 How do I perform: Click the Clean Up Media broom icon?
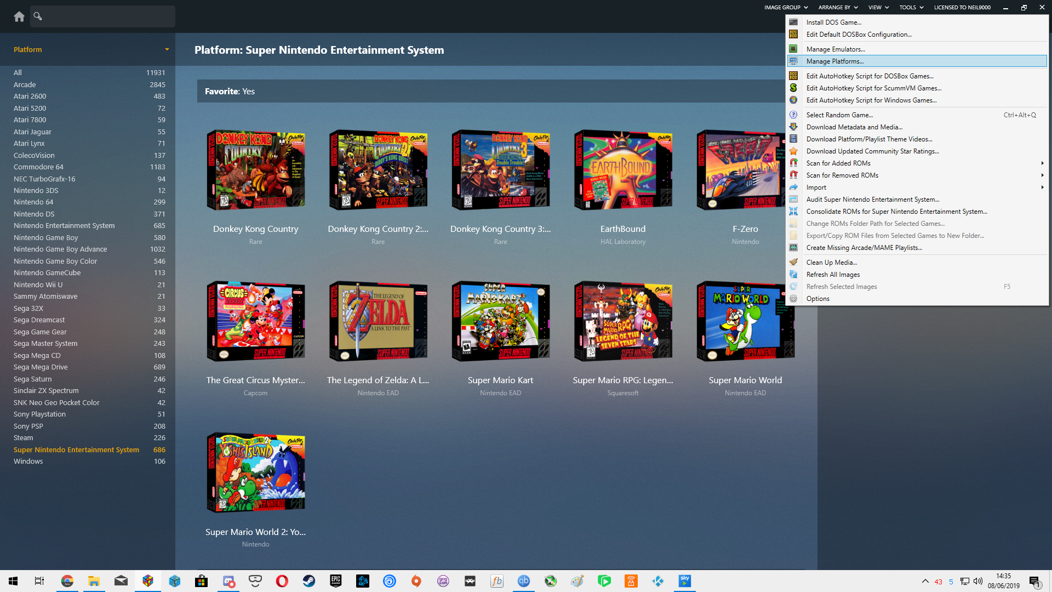point(793,263)
